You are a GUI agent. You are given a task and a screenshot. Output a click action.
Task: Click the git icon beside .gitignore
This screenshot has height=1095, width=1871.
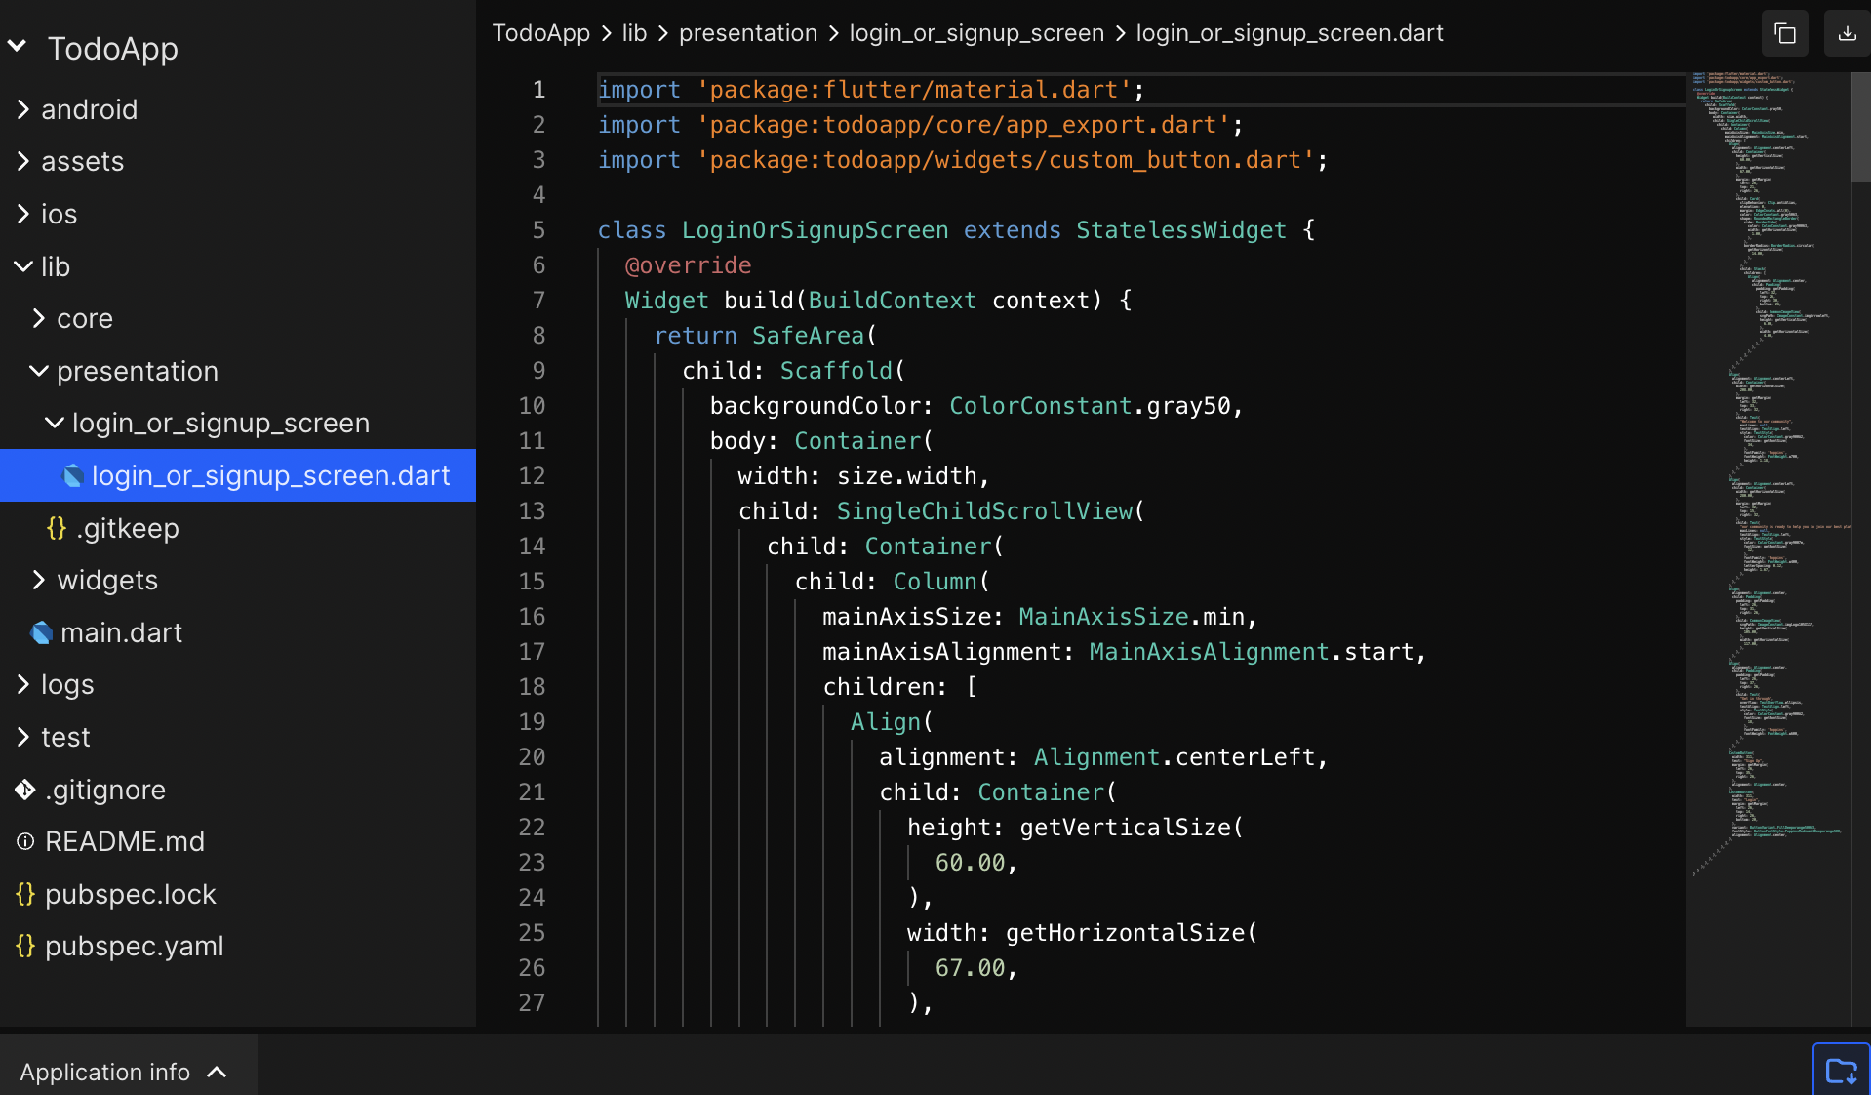tap(25, 790)
